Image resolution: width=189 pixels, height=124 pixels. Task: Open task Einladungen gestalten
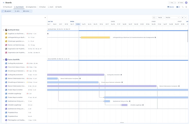16,41
